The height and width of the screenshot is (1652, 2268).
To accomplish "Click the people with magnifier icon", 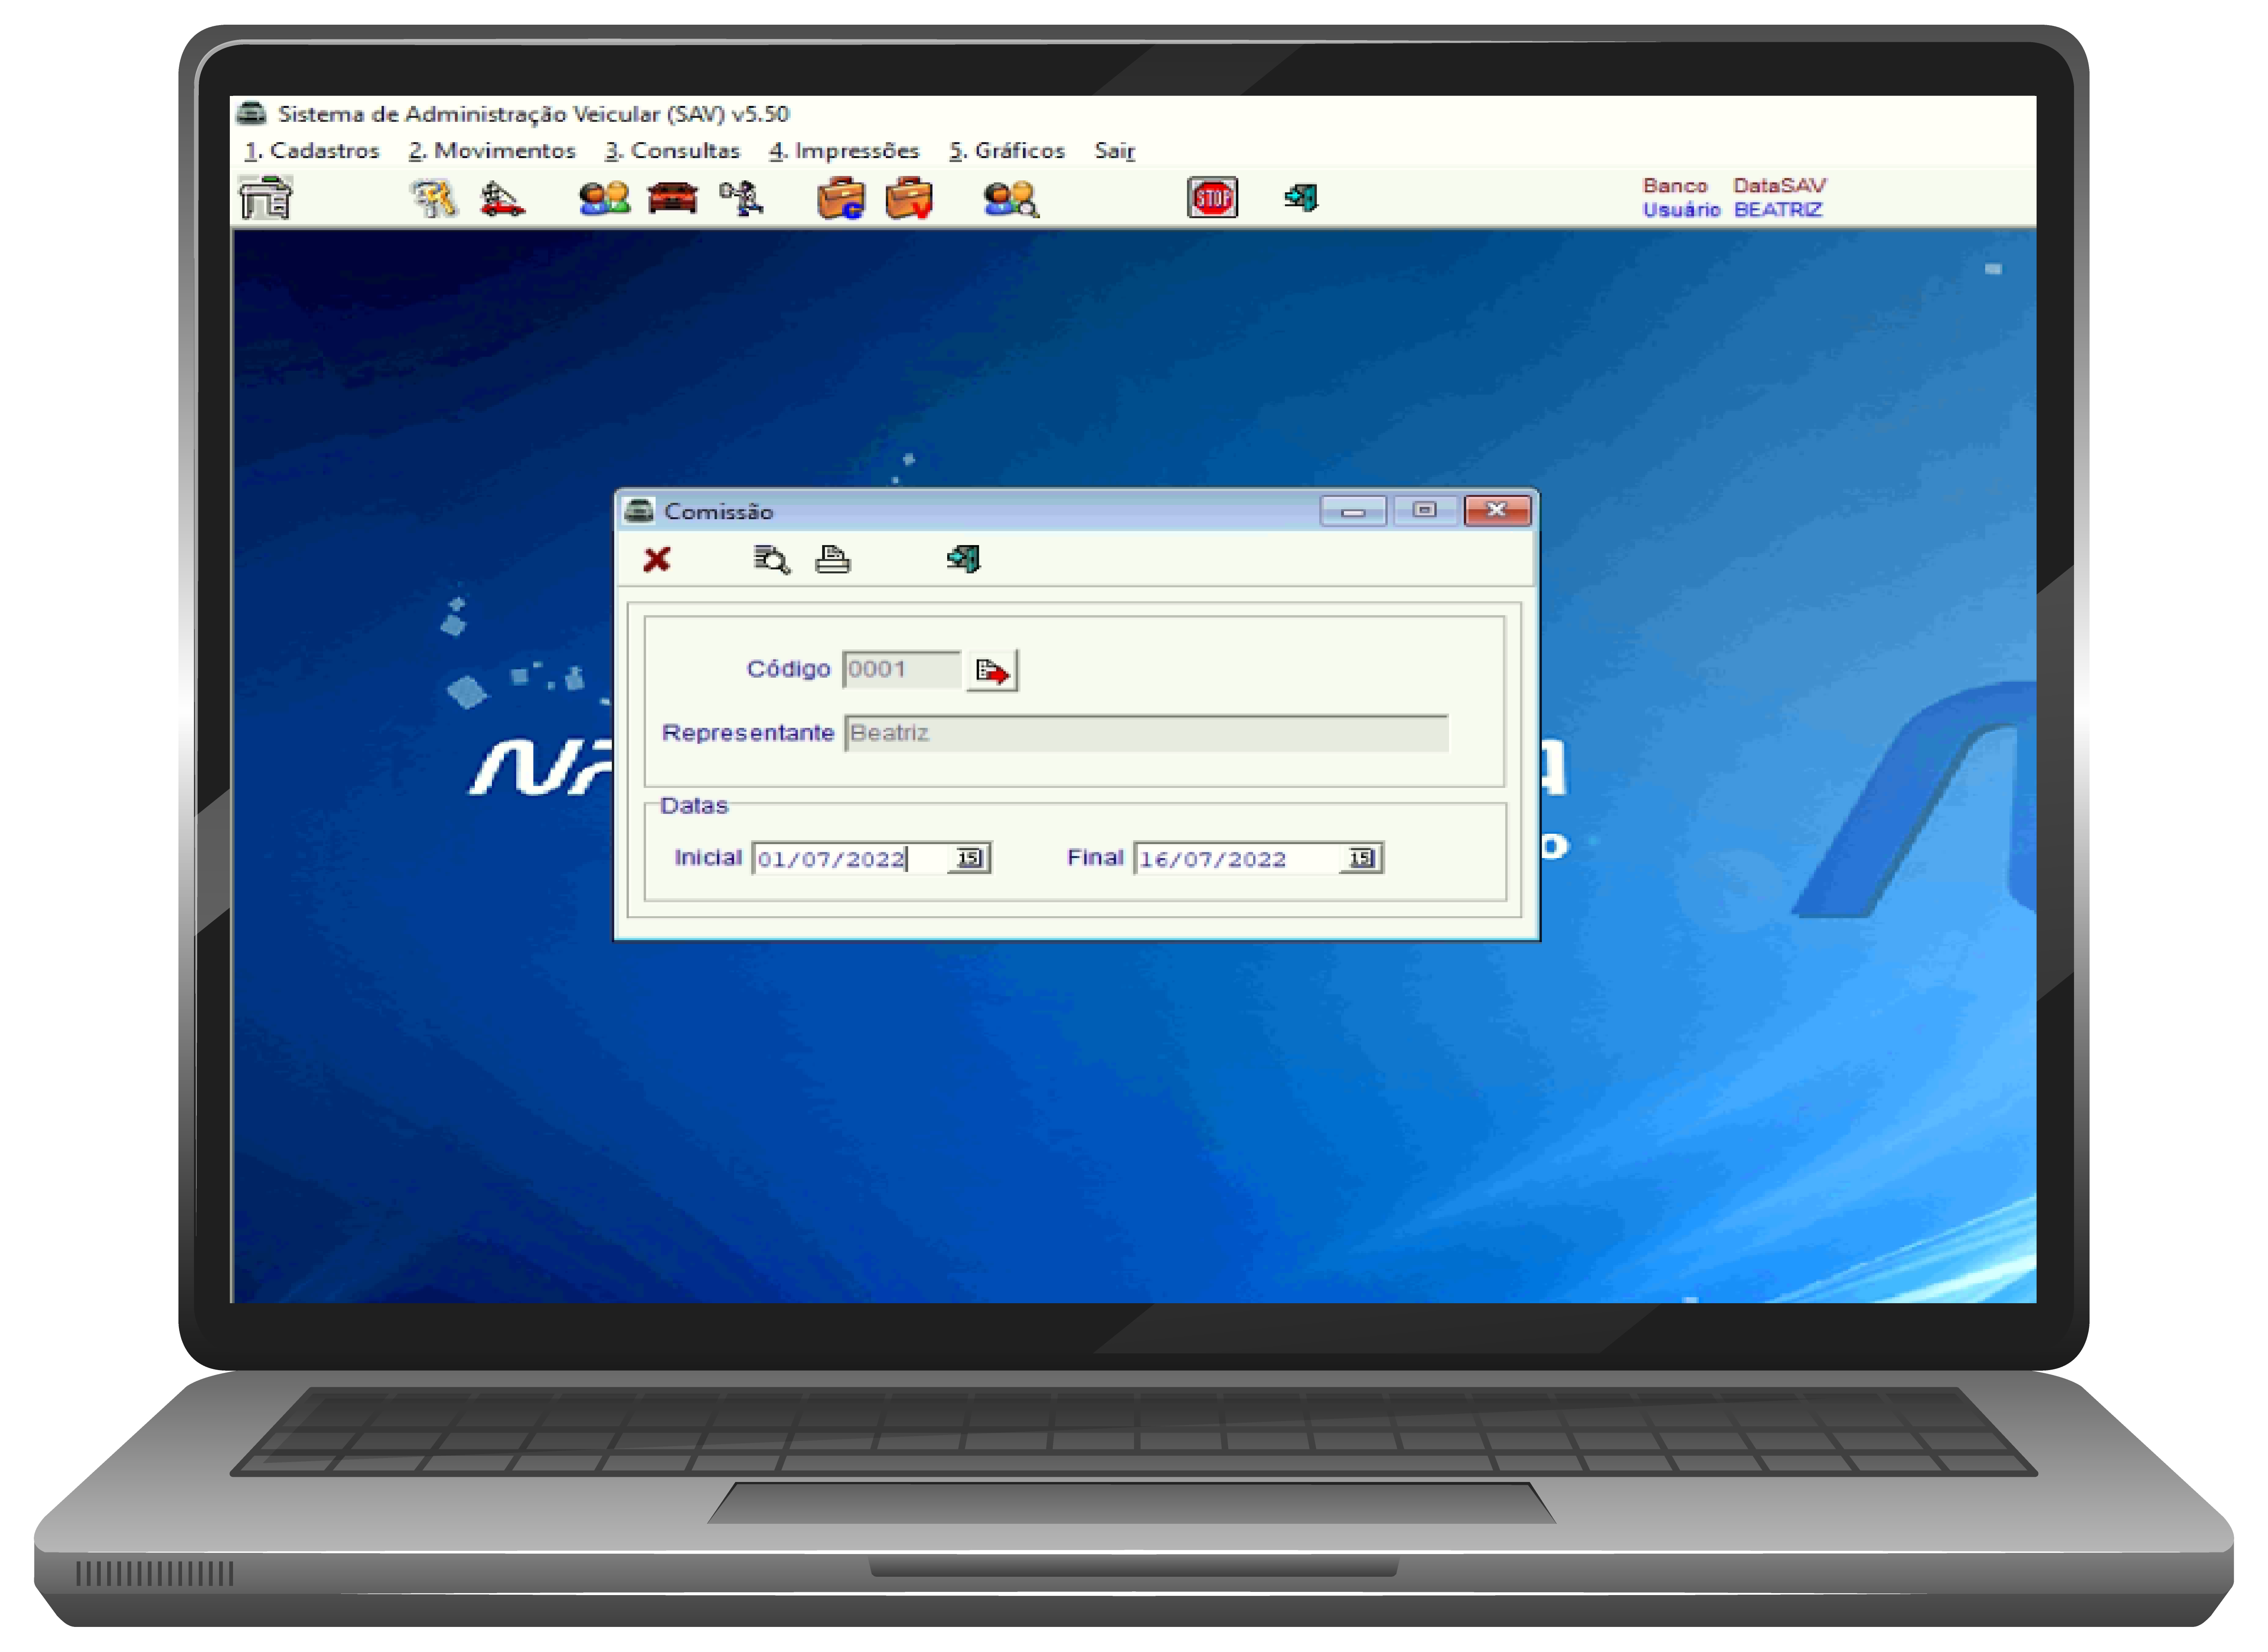I will [1011, 198].
